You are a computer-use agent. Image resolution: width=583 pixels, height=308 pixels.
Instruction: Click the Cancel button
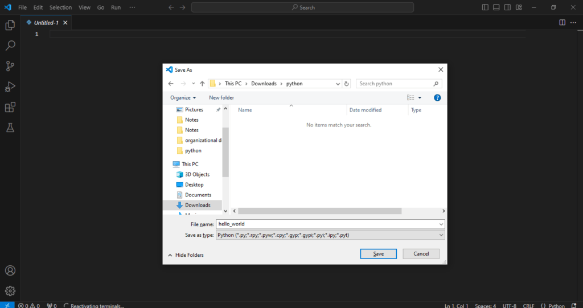coord(421,254)
